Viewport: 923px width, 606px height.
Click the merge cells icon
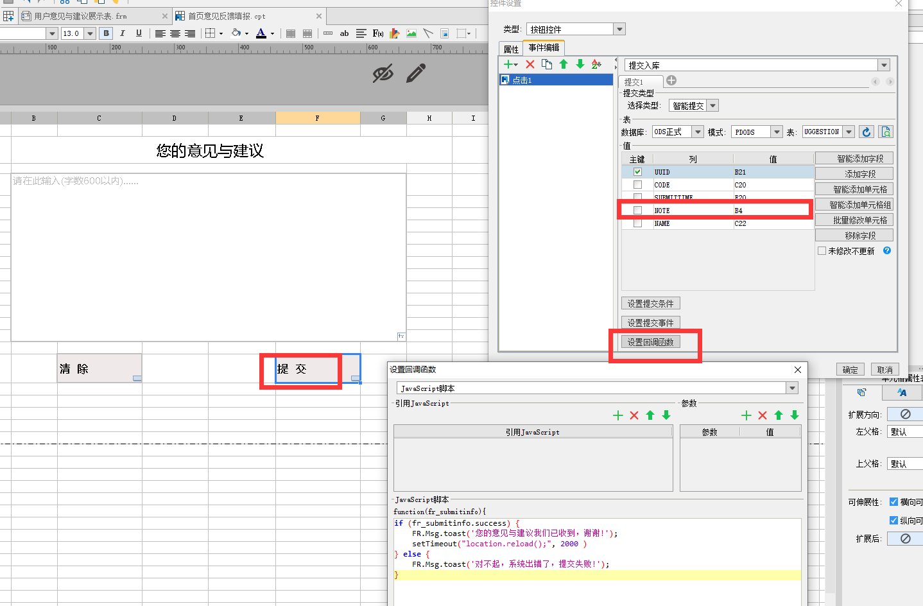click(x=291, y=33)
